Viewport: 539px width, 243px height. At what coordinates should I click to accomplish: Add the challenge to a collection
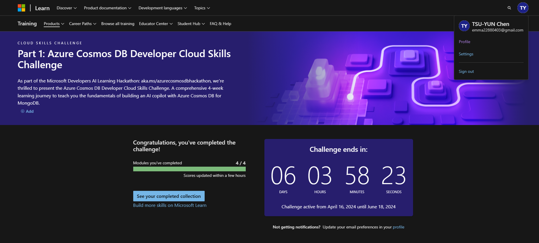point(27,111)
